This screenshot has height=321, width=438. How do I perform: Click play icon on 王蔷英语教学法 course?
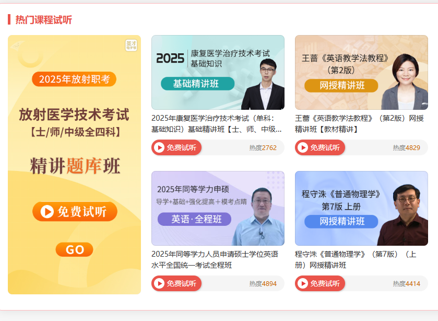(303, 148)
